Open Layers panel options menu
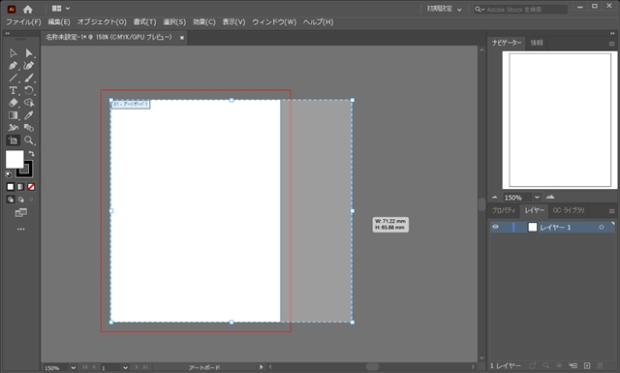The height and width of the screenshot is (373, 620). tap(611, 211)
